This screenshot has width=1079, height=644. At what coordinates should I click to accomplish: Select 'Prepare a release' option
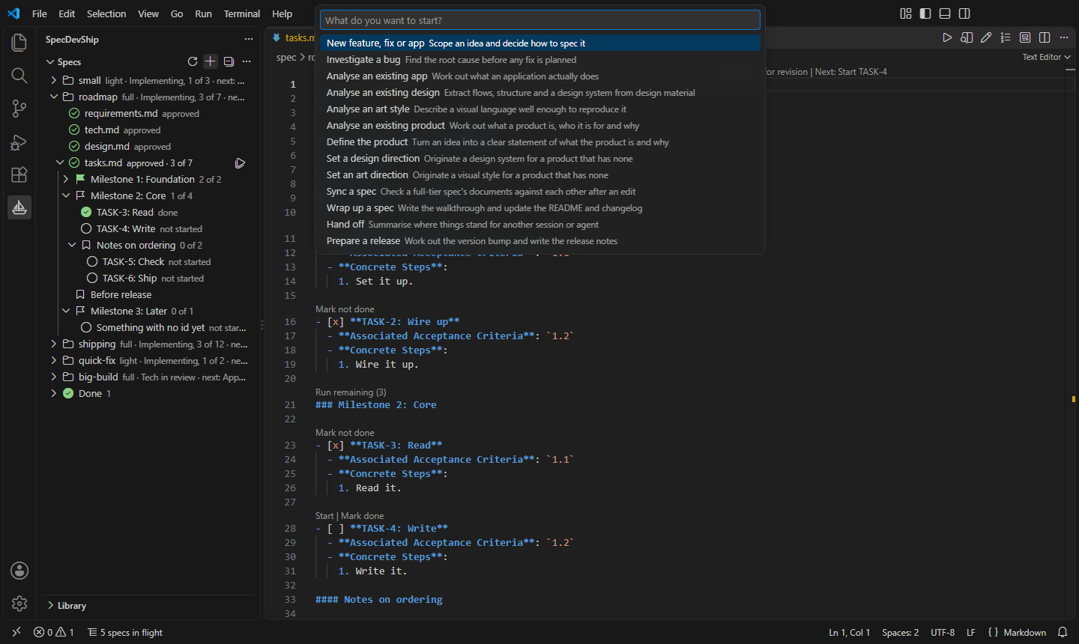540,241
